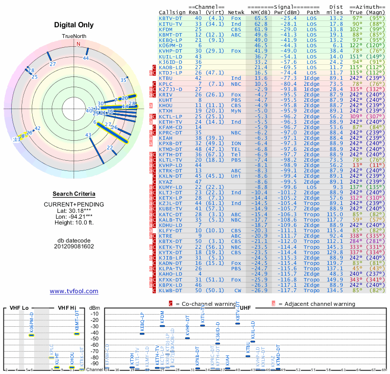Click the C warning icon beside KLWB-DT
The image size is (390, 374).
(x=154, y=291)
